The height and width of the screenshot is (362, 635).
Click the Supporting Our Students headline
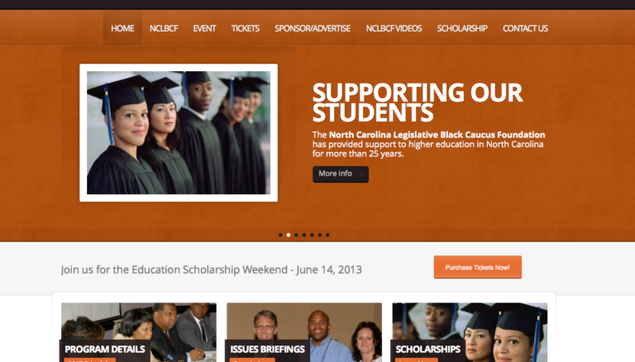[418, 102]
